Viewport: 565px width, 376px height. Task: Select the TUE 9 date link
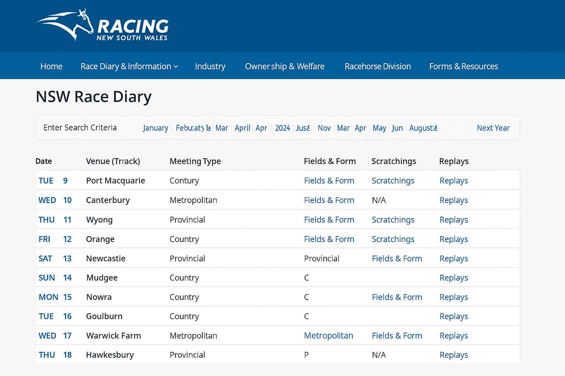[53, 181]
